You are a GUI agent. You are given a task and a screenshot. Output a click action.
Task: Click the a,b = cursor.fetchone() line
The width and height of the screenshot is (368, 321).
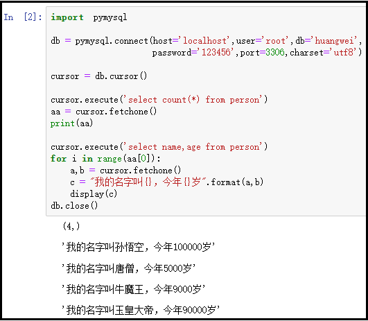125,171
